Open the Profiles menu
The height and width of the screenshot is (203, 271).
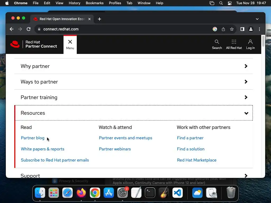coord(115,3)
